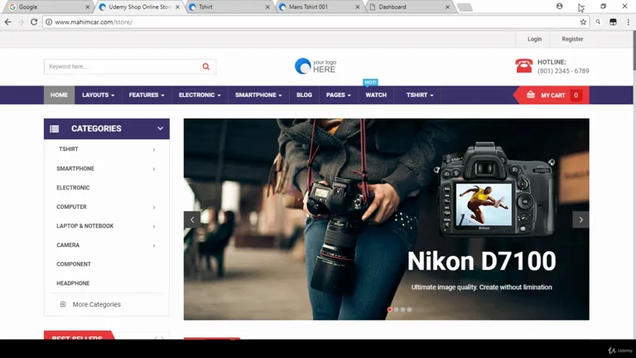Expand Smartphone category arrow in sidebar
This screenshot has height=358, width=636.
(154, 169)
